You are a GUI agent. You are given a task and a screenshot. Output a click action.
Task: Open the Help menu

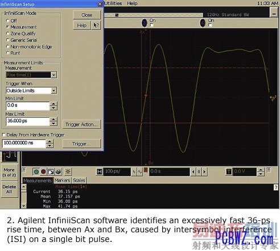coord(132,3)
